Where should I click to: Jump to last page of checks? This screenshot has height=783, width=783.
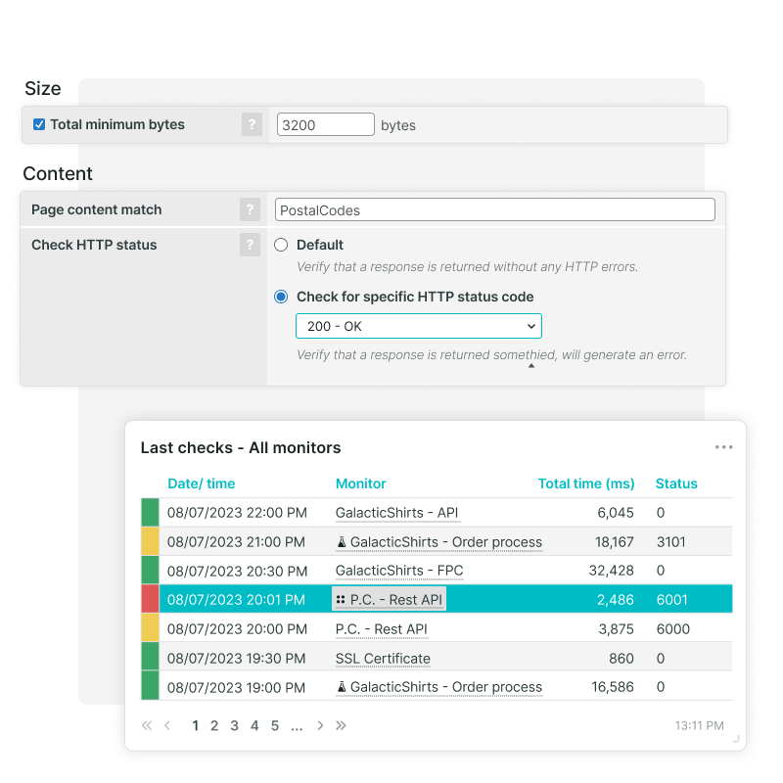341,725
